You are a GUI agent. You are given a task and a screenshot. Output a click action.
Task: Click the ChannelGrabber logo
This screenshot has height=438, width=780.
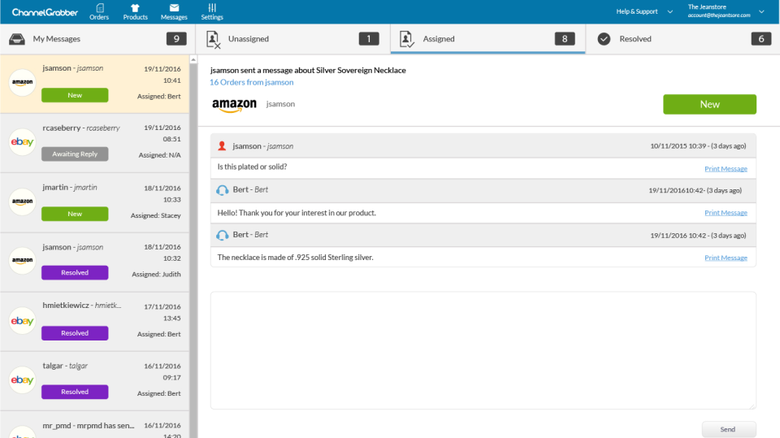pyautogui.click(x=45, y=12)
